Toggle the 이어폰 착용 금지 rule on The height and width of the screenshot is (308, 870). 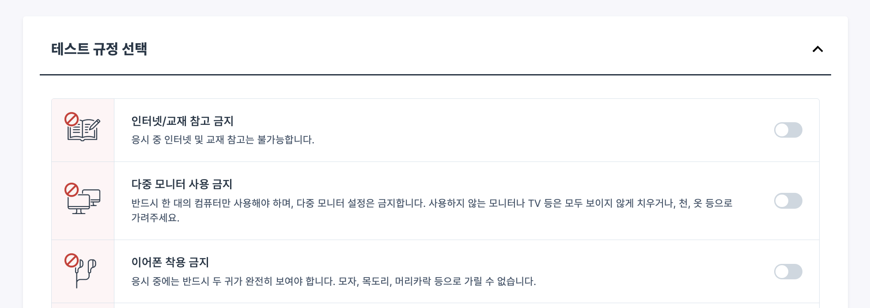coord(788,272)
